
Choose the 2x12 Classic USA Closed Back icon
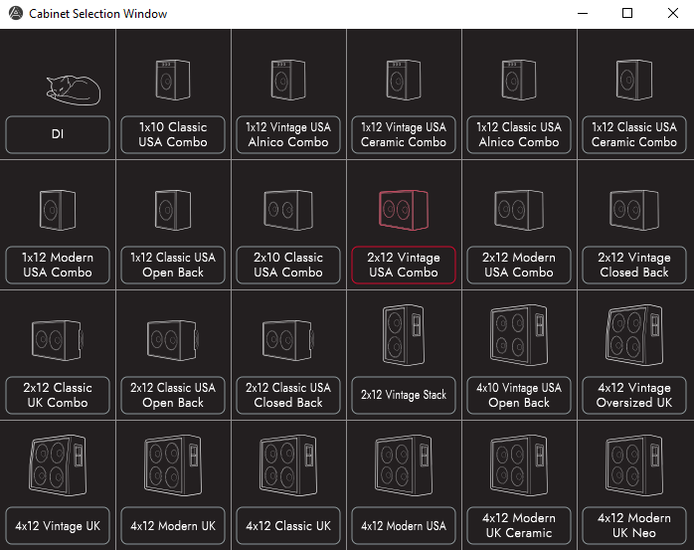288,340
